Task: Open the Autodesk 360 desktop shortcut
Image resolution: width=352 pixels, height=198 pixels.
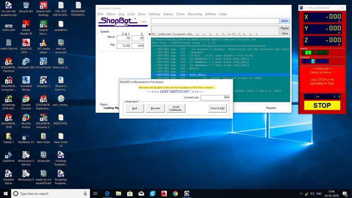Action: coord(26,63)
